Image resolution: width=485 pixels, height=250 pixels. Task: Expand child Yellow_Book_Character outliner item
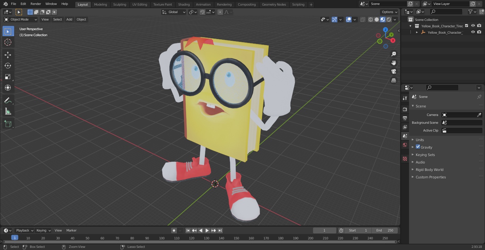pos(417,32)
